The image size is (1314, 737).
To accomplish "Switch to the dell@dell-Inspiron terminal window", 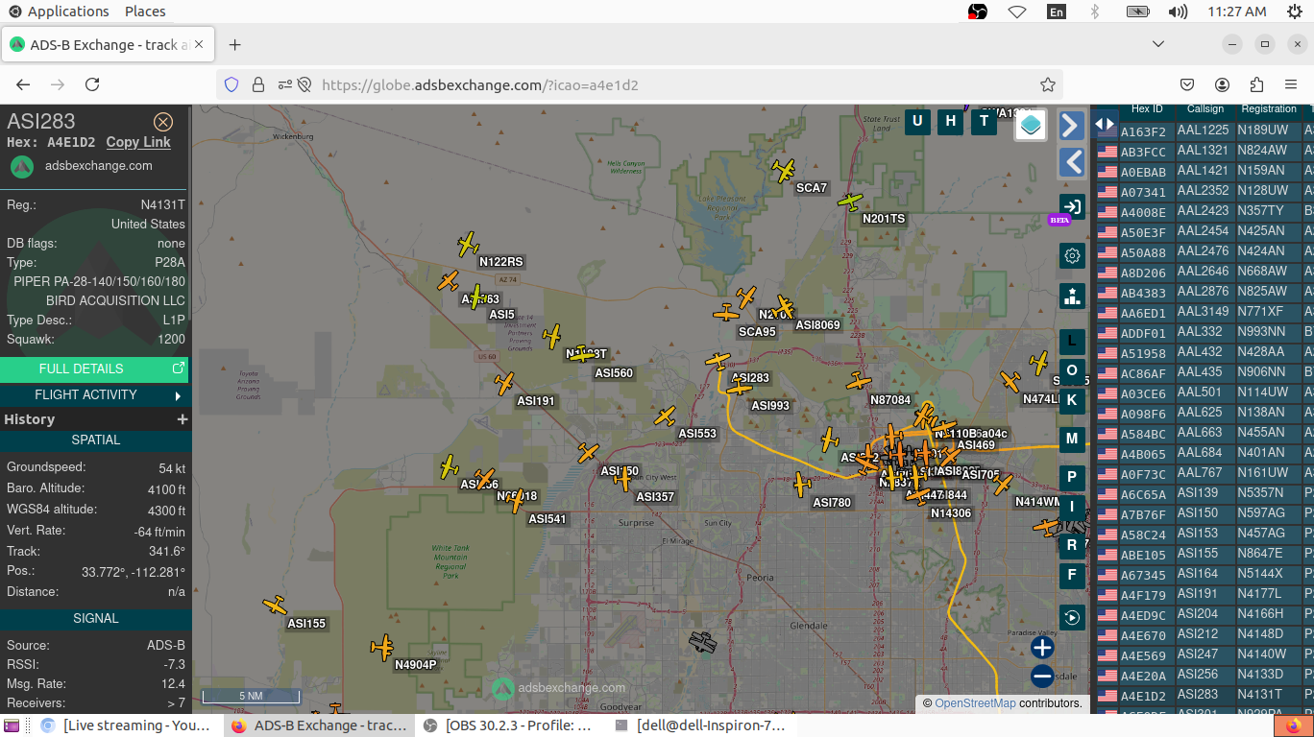I will 700,725.
